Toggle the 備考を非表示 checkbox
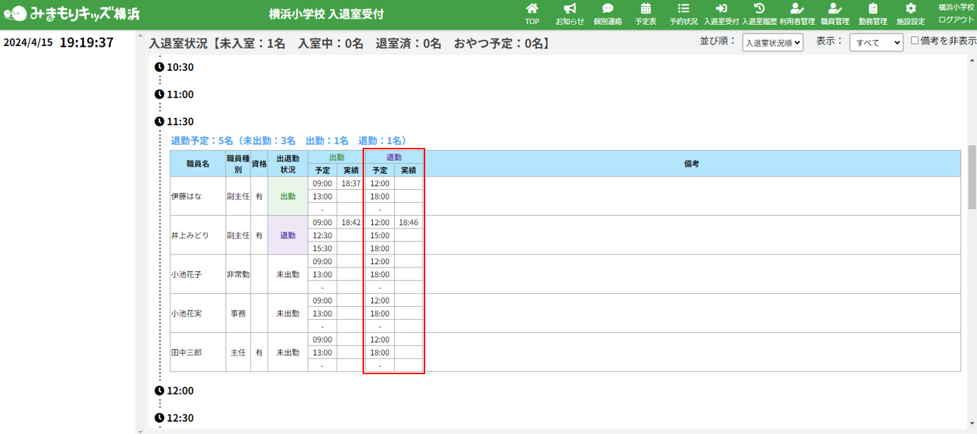Viewport: 977px width, 434px height. tap(914, 41)
